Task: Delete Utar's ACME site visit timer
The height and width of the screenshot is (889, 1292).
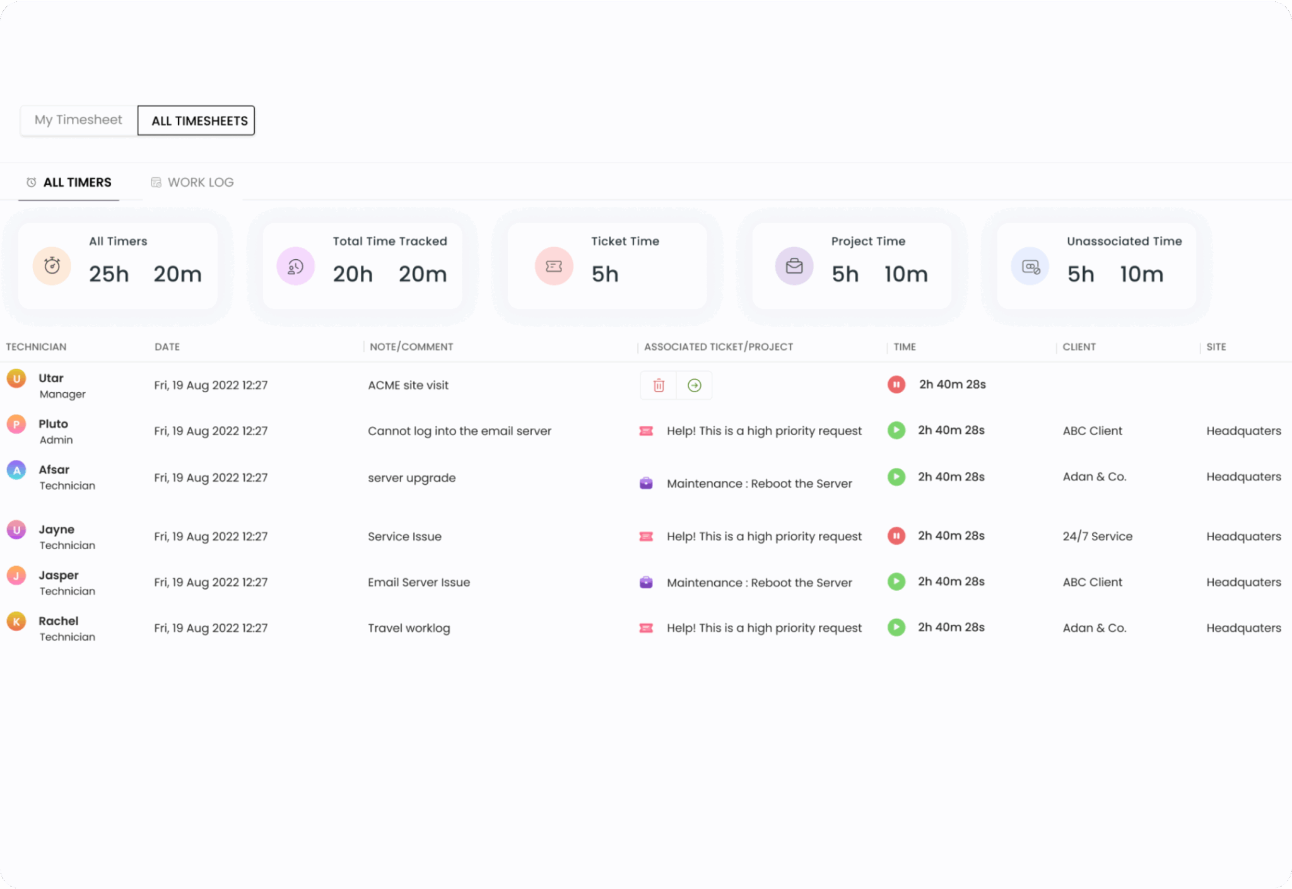Action: (x=658, y=385)
